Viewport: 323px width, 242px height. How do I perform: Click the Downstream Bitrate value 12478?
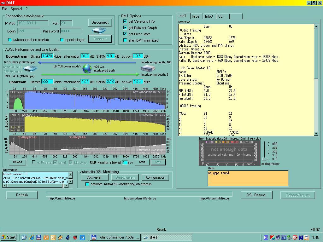[x=47, y=56]
